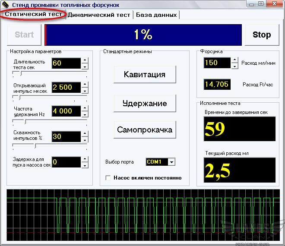Start the Удержание mode
The height and width of the screenshot is (246, 285).
click(145, 104)
